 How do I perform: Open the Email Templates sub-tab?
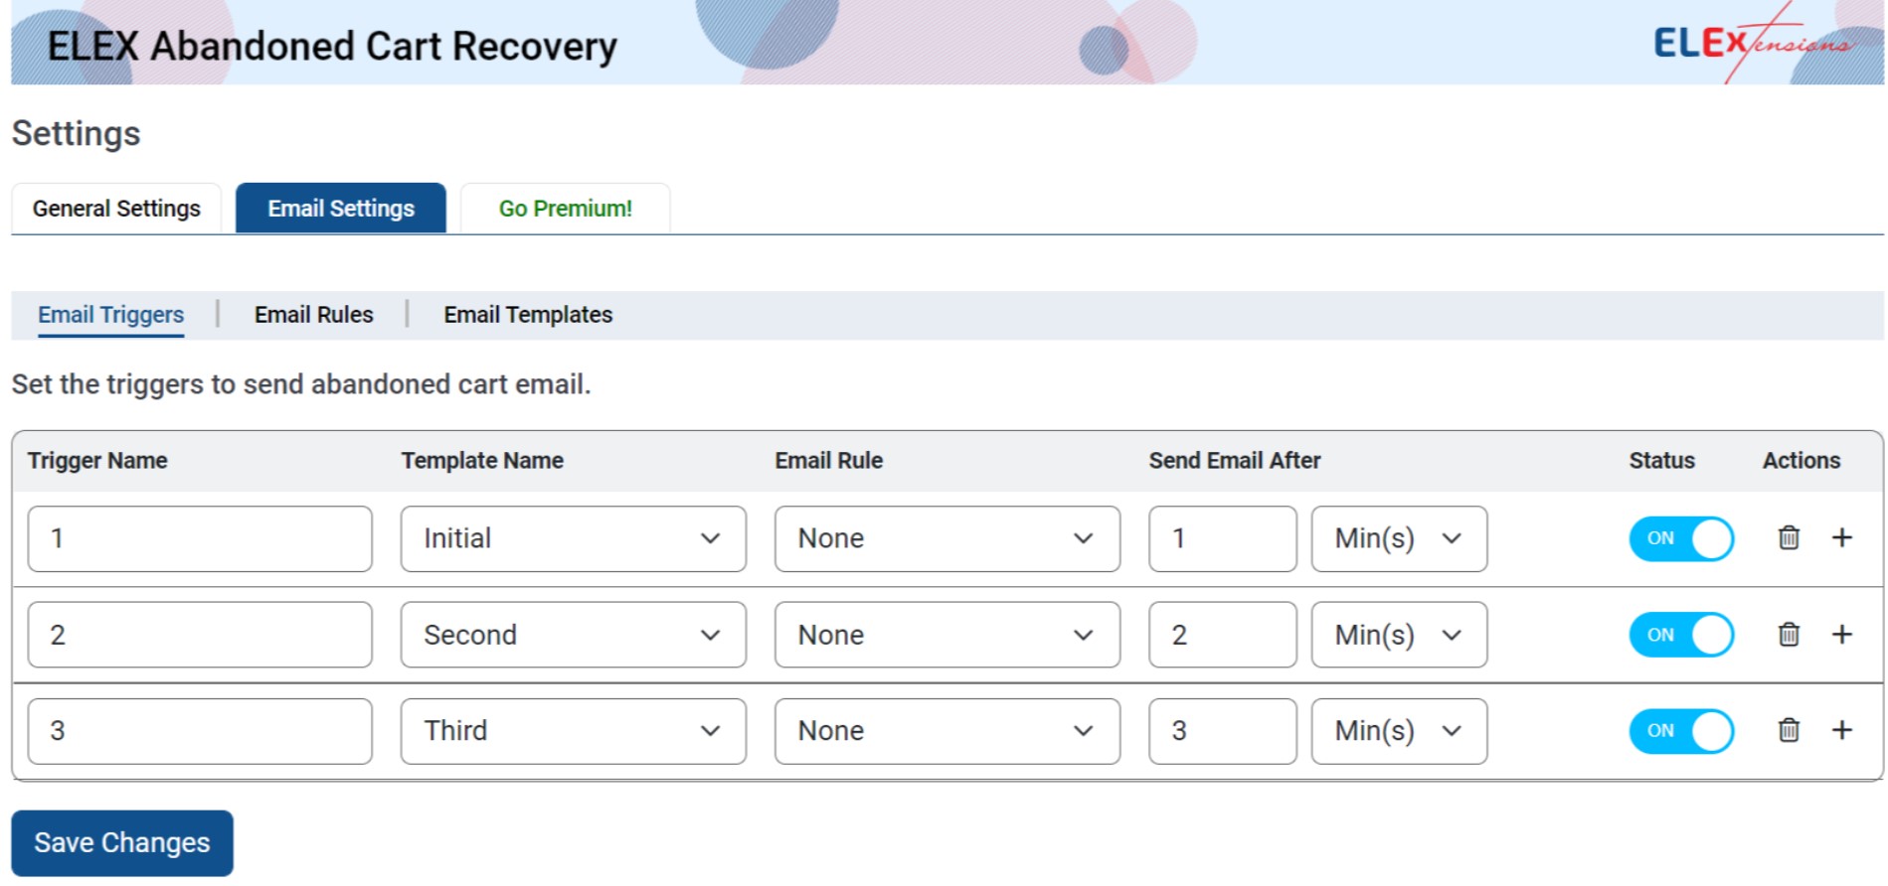coord(528,315)
